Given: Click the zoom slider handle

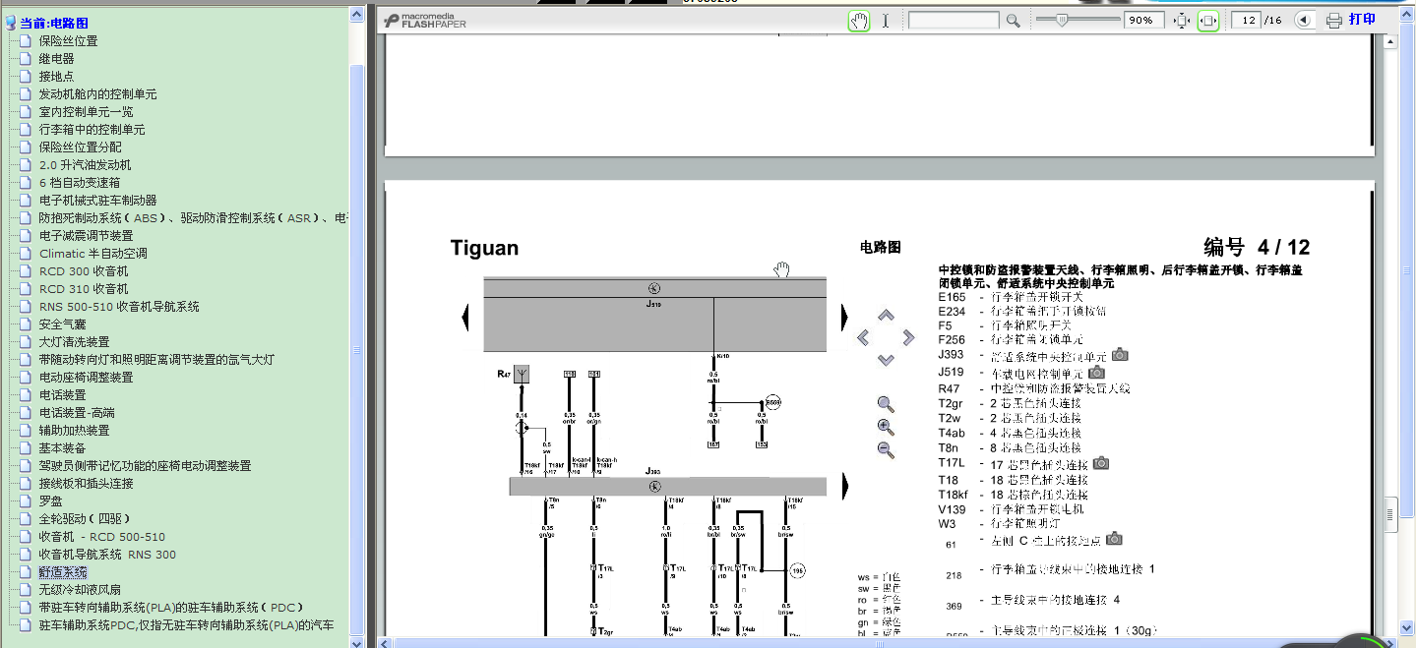Looking at the screenshot, I should (1062, 19).
